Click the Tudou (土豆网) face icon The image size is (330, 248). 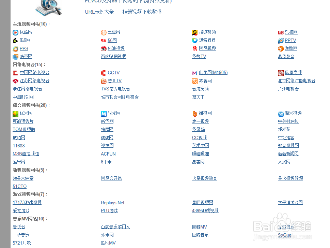(104, 32)
